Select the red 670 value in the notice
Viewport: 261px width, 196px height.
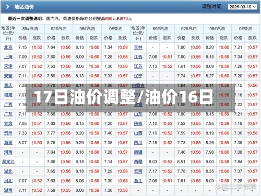coord(124,19)
